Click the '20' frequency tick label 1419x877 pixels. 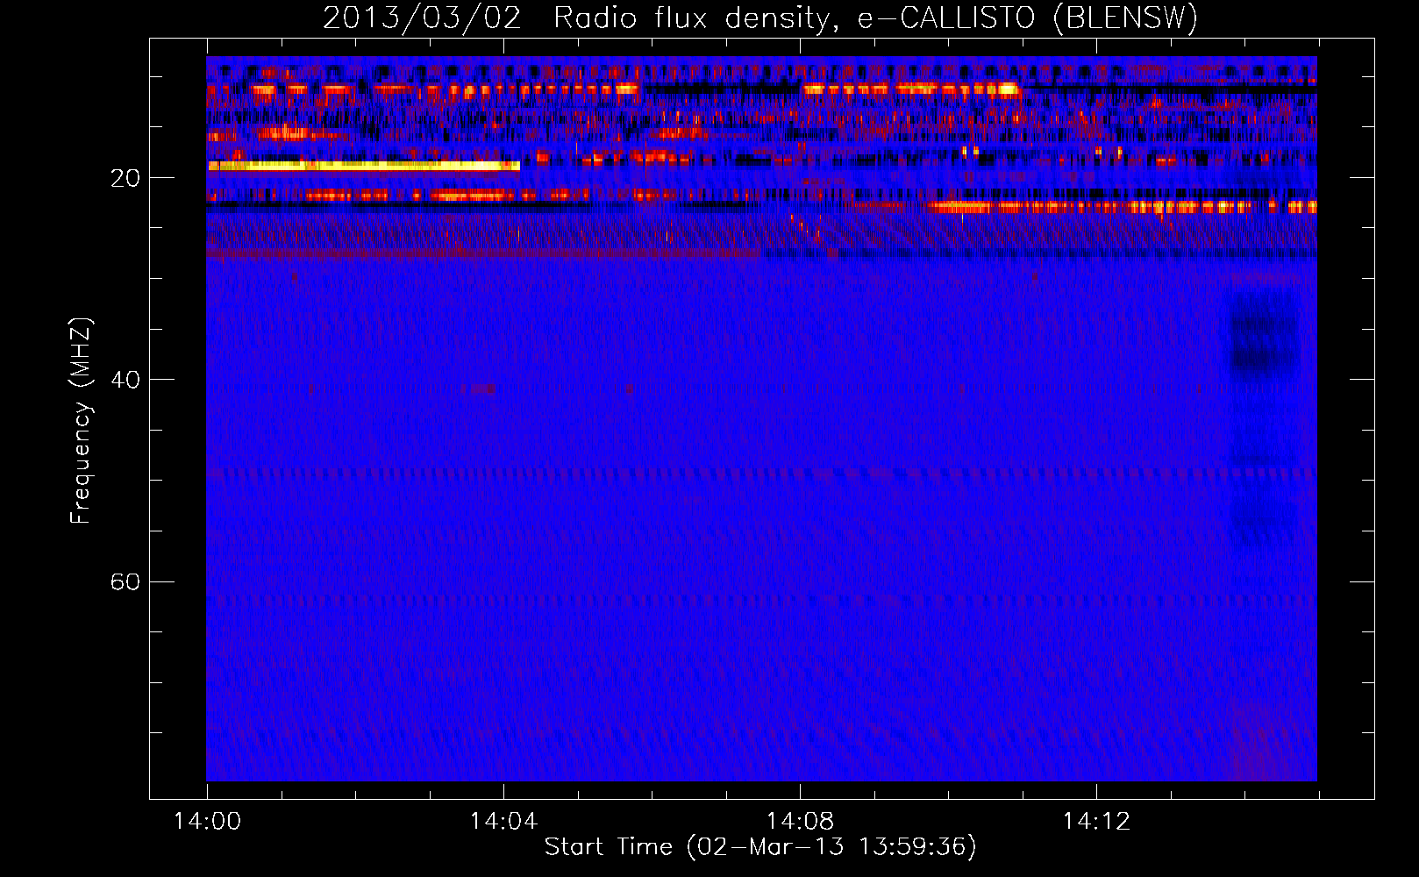click(x=125, y=178)
